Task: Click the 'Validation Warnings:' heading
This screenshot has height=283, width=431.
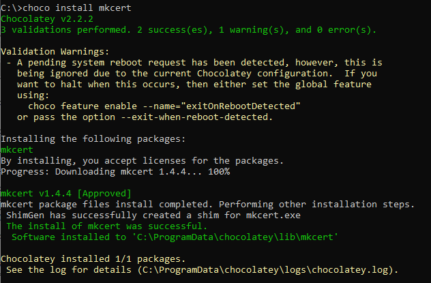Action: [x=55, y=52]
